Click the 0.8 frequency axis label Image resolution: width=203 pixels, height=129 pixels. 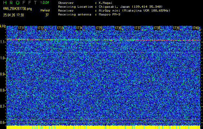click(x=2, y=90)
